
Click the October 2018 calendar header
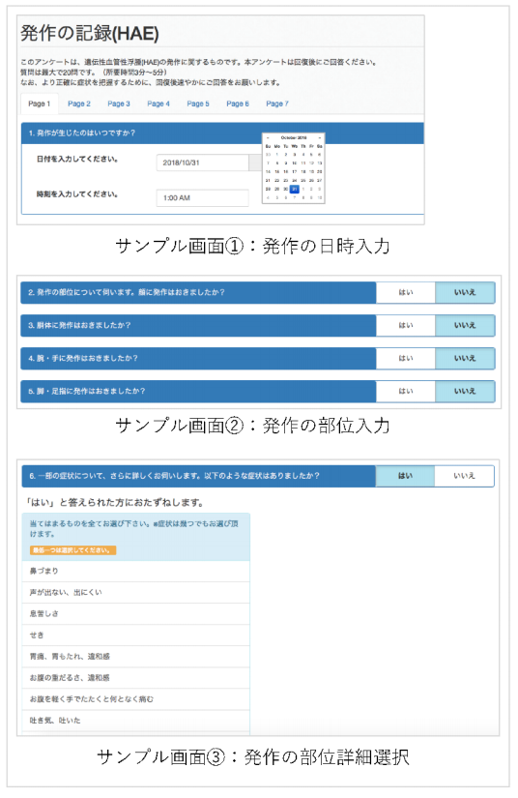coord(294,138)
